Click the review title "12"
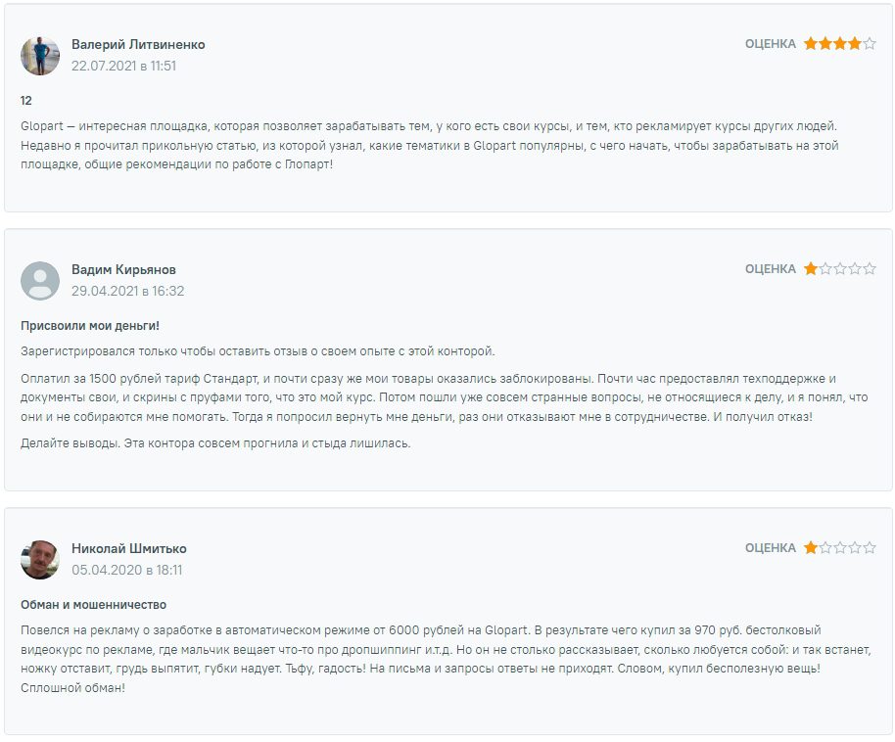Image resolution: width=895 pixels, height=742 pixels. 26,101
